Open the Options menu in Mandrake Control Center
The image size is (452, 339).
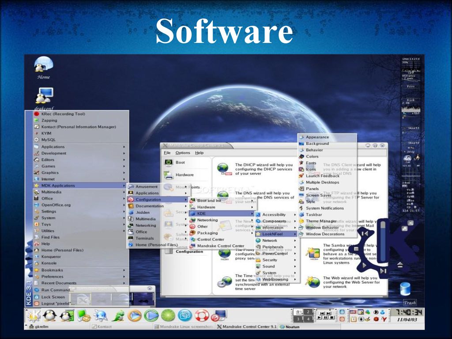point(183,153)
